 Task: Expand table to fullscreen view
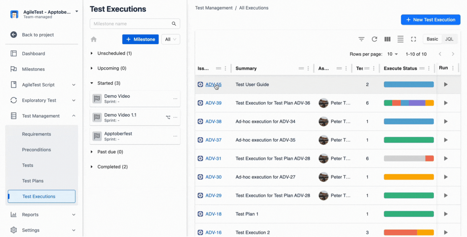tap(413, 39)
